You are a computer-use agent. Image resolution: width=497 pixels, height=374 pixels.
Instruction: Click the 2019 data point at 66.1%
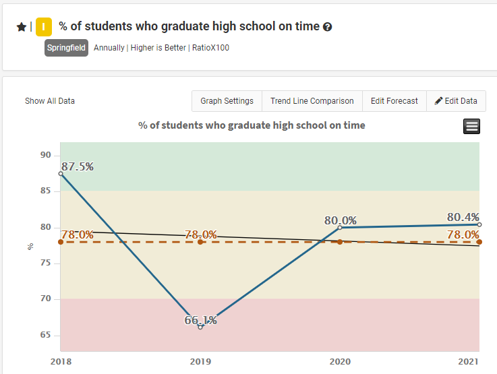[x=200, y=327]
